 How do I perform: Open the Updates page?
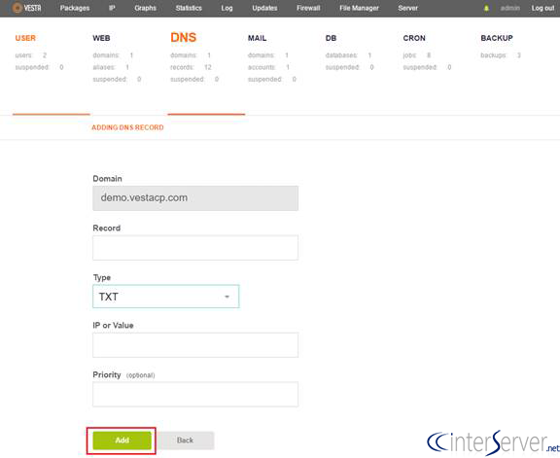pos(264,8)
